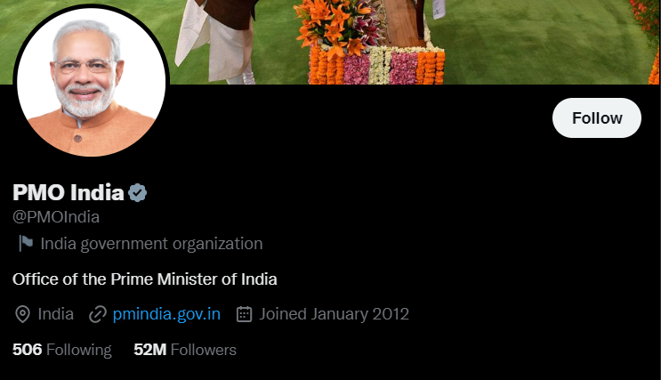This screenshot has width=661, height=380.
Task: Click the Followers word label
Action: pyautogui.click(x=204, y=350)
